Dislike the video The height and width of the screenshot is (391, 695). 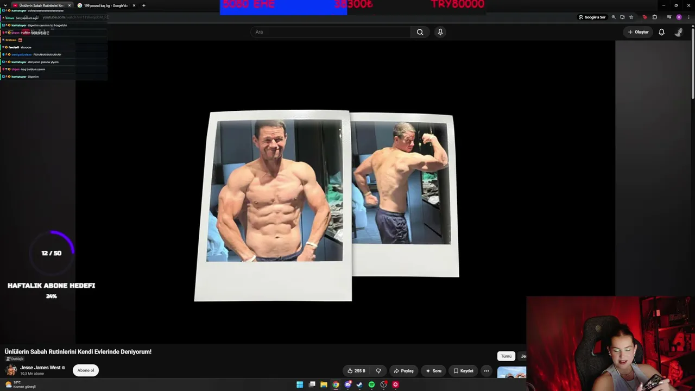pos(378,371)
